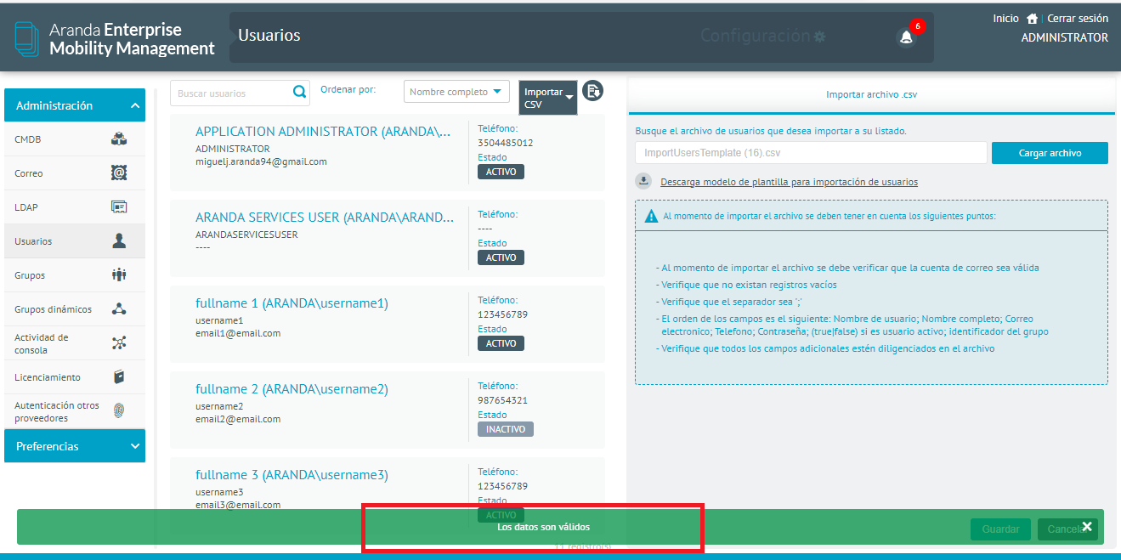This screenshot has width=1121, height=560.
Task: Open the Correo sidebar item
Action: pos(74,173)
